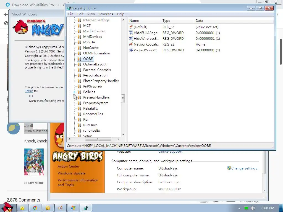The image size is (283, 212).
Task: Click the browser back arrow
Action: 6,14
